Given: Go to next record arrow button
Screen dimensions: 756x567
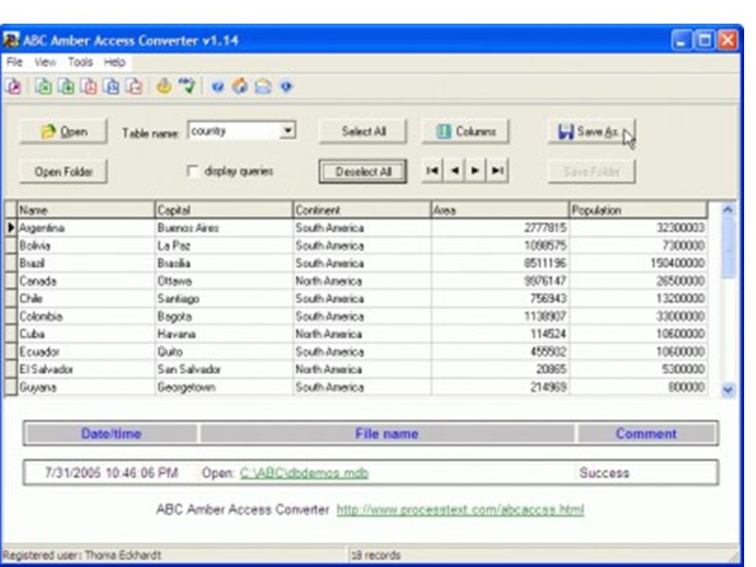Looking at the screenshot, I should click(x=476, y=171).
